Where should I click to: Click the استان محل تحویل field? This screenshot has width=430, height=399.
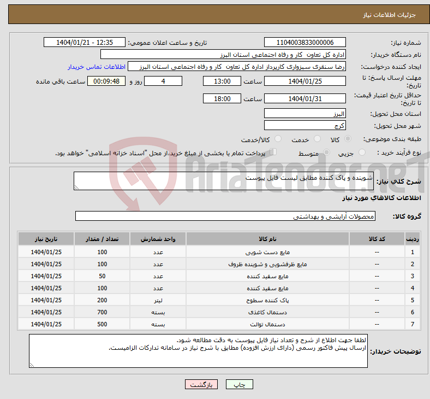tap(304, 114)
